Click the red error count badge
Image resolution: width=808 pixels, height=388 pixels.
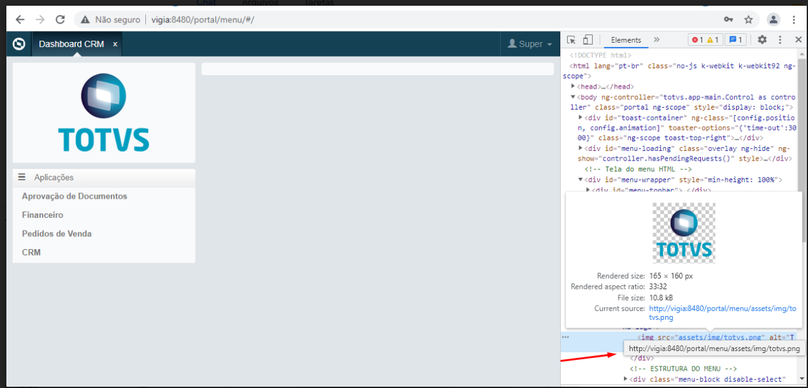point(698,40)
